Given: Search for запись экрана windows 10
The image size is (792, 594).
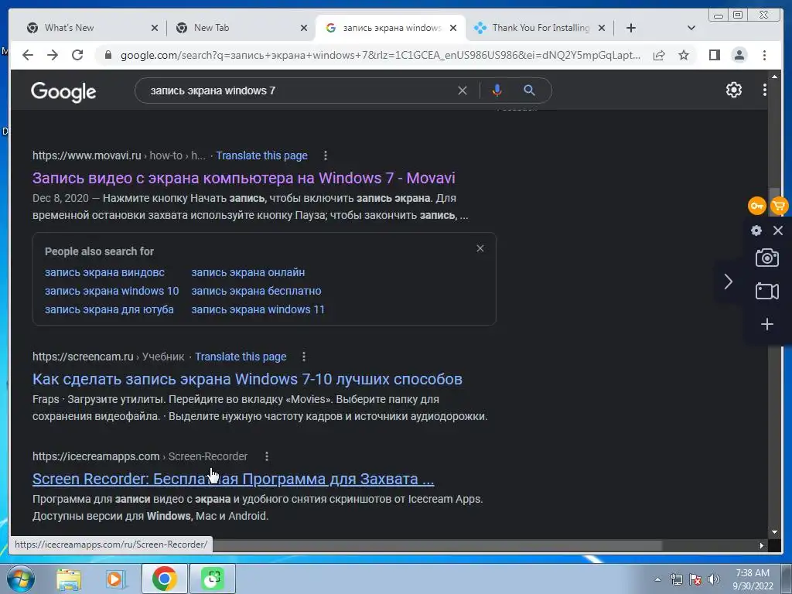Looking at the screenshot, I should [111, 291].
